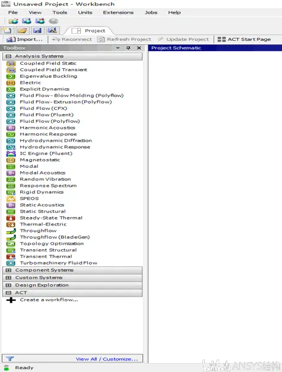The height and width of the screenshot is (372, 282).
Task: Open the Tools menu
Action: (x=60, y=12)
